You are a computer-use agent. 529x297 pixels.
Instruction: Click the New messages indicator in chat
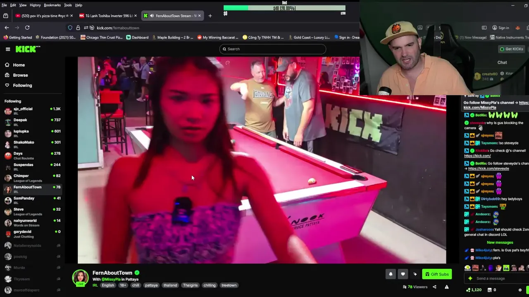coord(500,243)
